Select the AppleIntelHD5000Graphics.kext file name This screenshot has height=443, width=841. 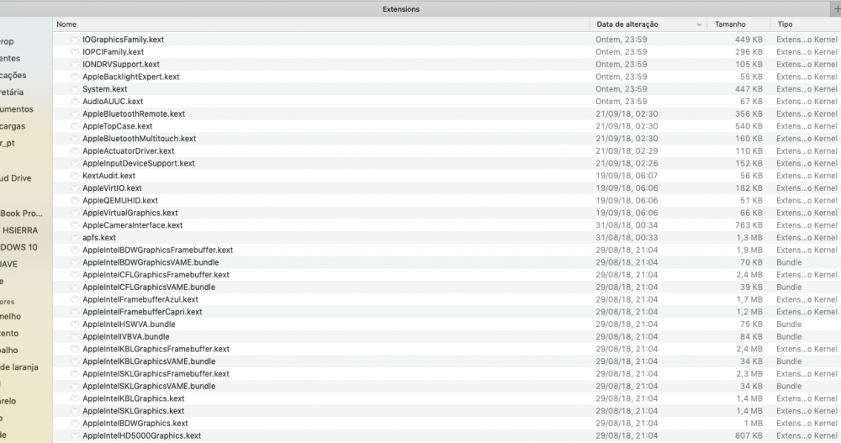141,435
